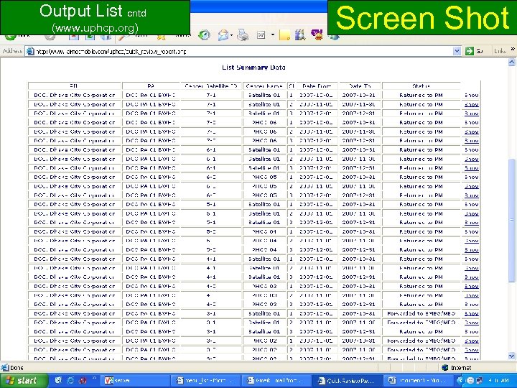Expand the Links toolbar chevron
Viewport: 517px width, 388px height.
pyautogui.click(x=513, y=49)
